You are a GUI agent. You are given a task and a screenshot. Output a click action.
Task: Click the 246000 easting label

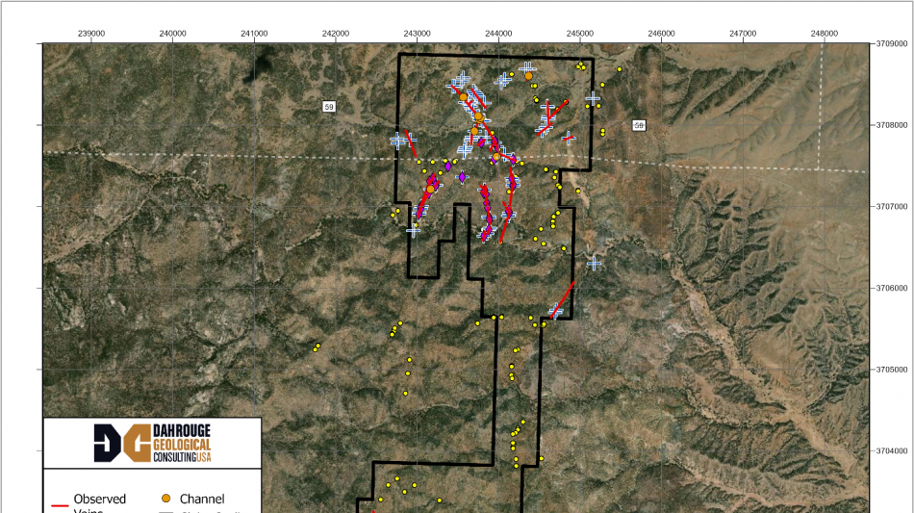pyautogui.click(x=662, y=33)
